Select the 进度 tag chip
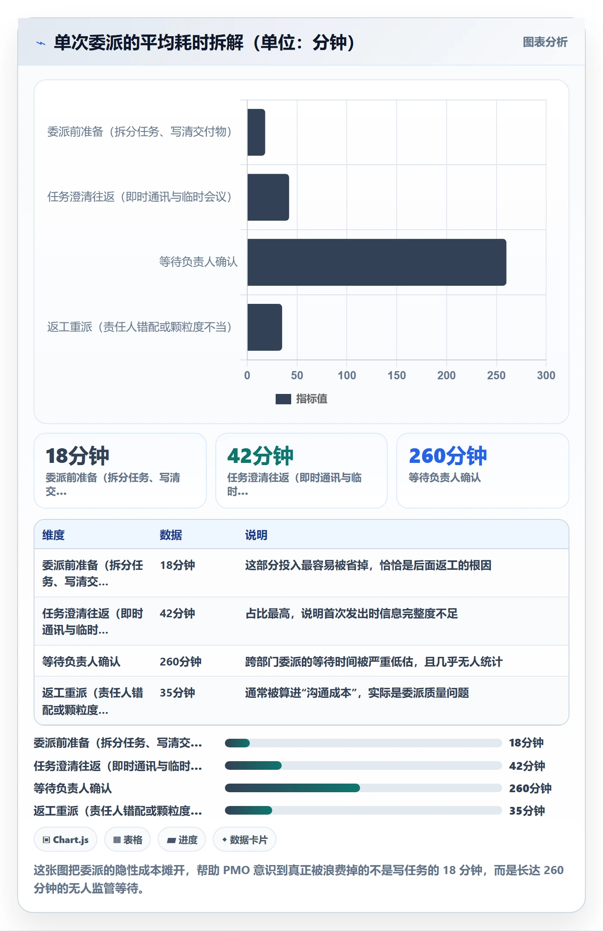The image size is (603, 931). [182, 840]
